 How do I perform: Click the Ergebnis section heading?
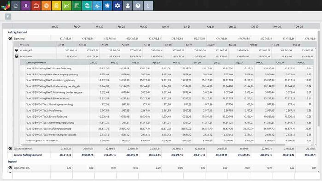click(x=12, y=162)
